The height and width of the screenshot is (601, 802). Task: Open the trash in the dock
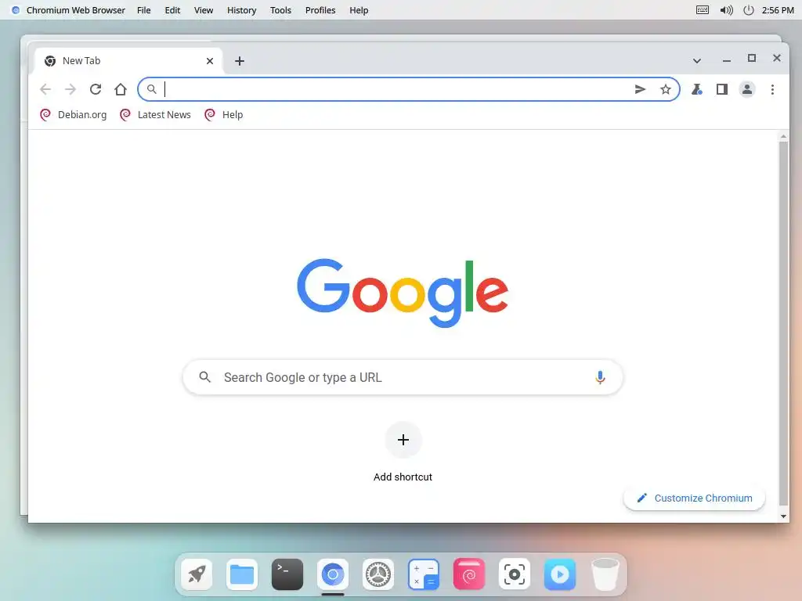pyautogui.click(x=605, y=574)
